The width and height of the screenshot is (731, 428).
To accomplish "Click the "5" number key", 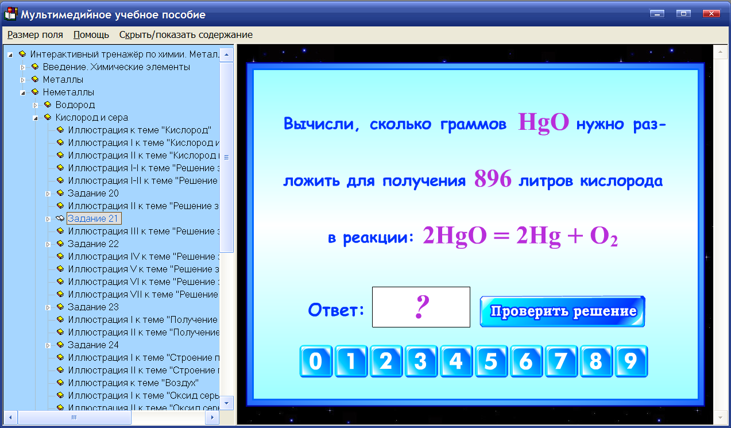I will [491, 361].
